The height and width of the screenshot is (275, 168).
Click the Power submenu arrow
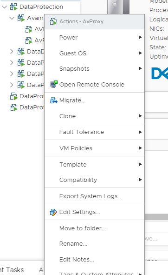pos(140,37)
